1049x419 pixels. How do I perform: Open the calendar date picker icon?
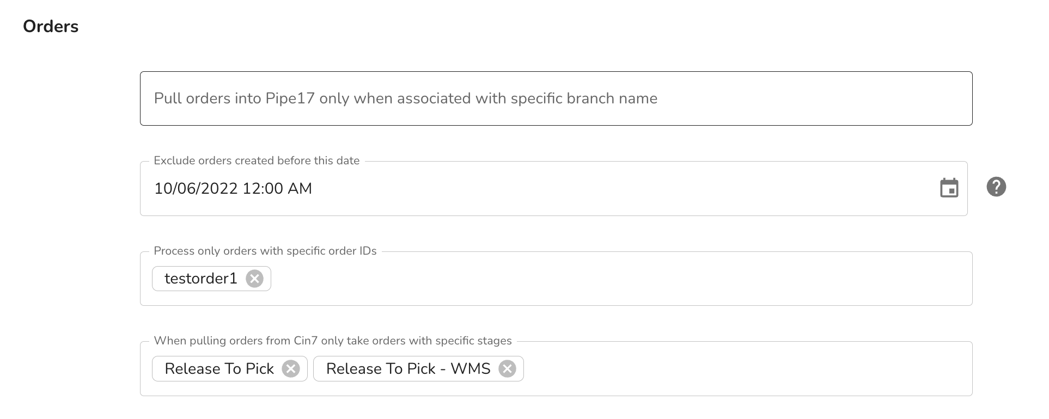949,188
